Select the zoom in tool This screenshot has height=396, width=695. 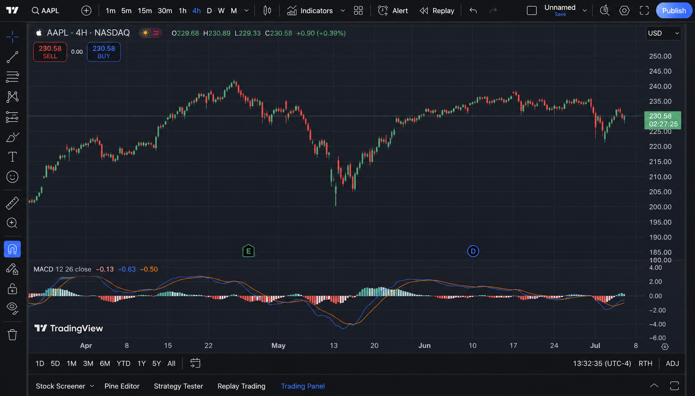[x=13, y=223]
